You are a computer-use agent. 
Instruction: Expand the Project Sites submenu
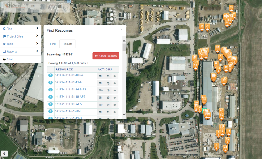click(20, 36)
